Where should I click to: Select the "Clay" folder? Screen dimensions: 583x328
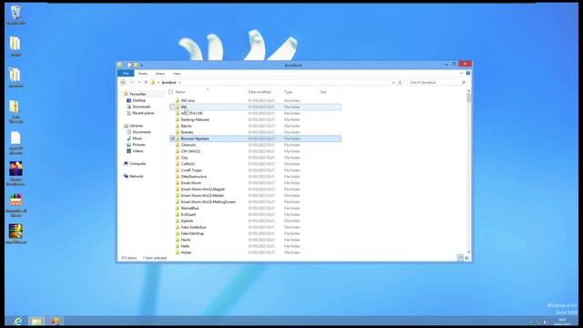pos(184,158)
